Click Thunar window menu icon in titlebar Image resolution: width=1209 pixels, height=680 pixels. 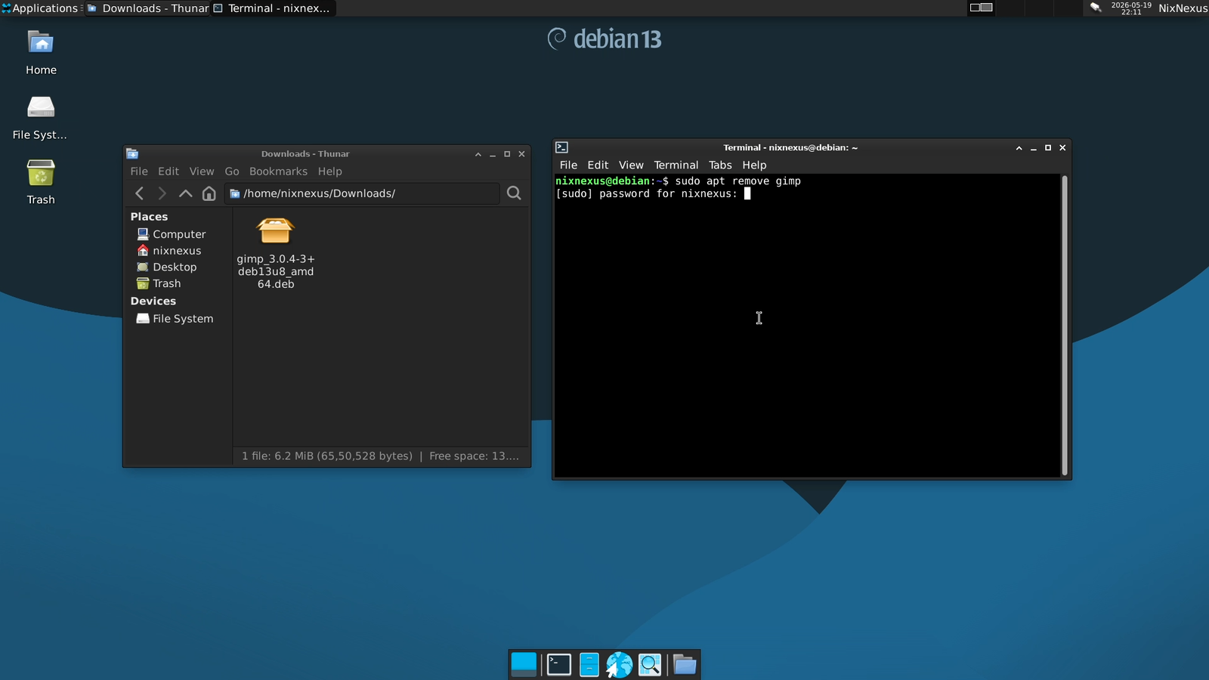[x=132, y=153]
